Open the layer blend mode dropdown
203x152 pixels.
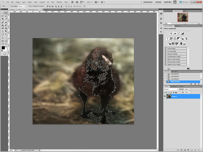click(171, 89)
